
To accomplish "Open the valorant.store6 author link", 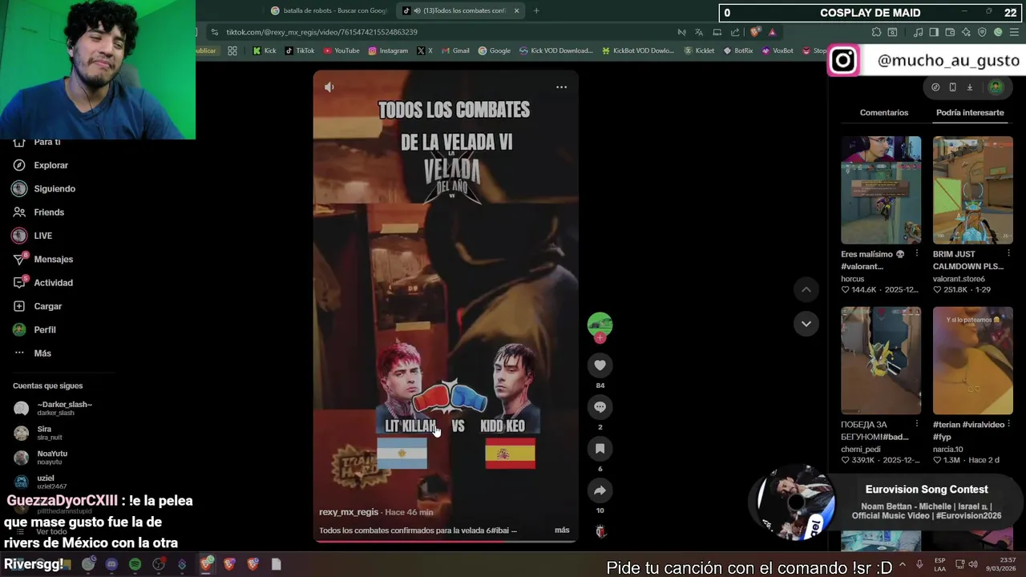I will (959, 279).
